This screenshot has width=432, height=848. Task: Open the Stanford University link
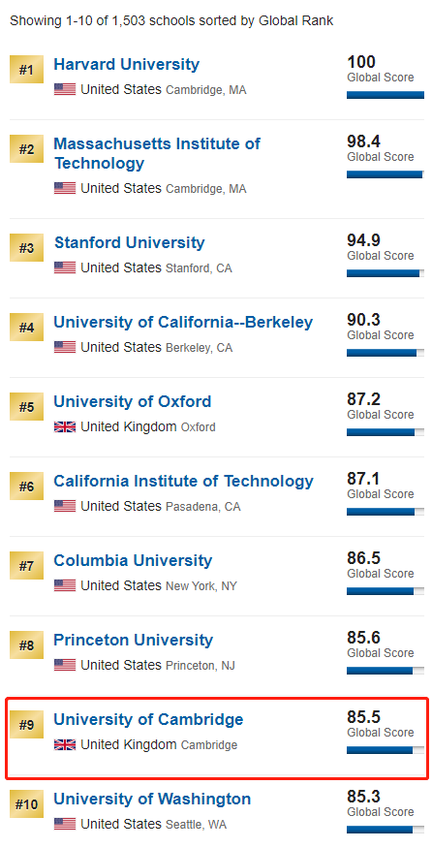[x=129, y=243]
